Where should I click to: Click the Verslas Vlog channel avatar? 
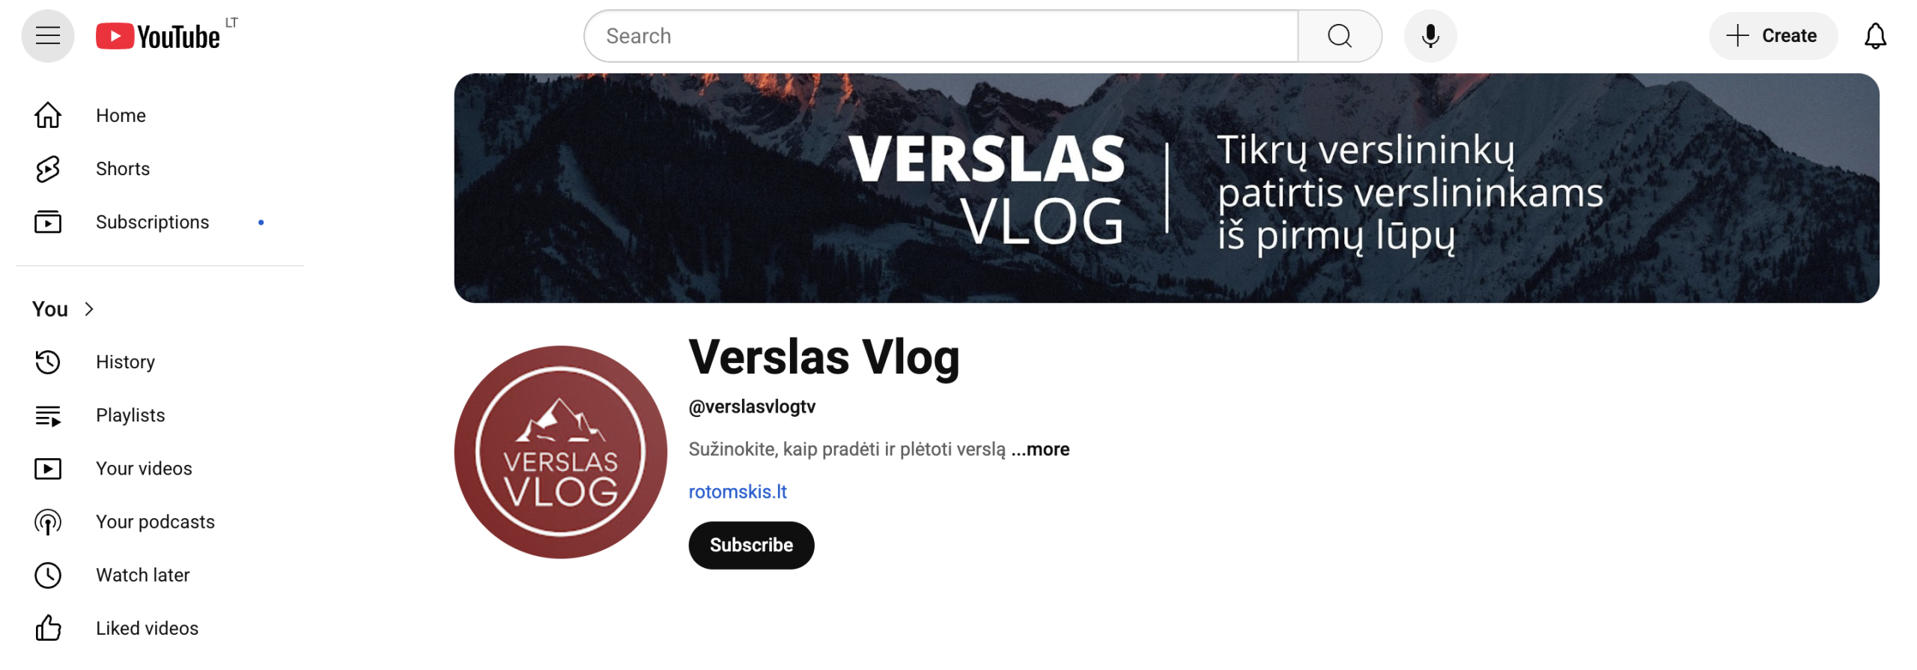[559, 452]
